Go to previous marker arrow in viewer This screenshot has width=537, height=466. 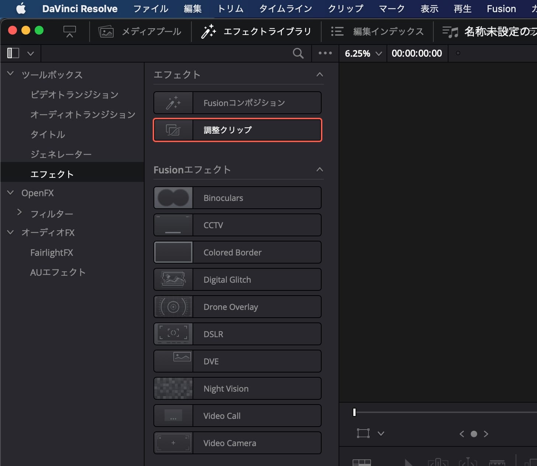click(462, 434)
